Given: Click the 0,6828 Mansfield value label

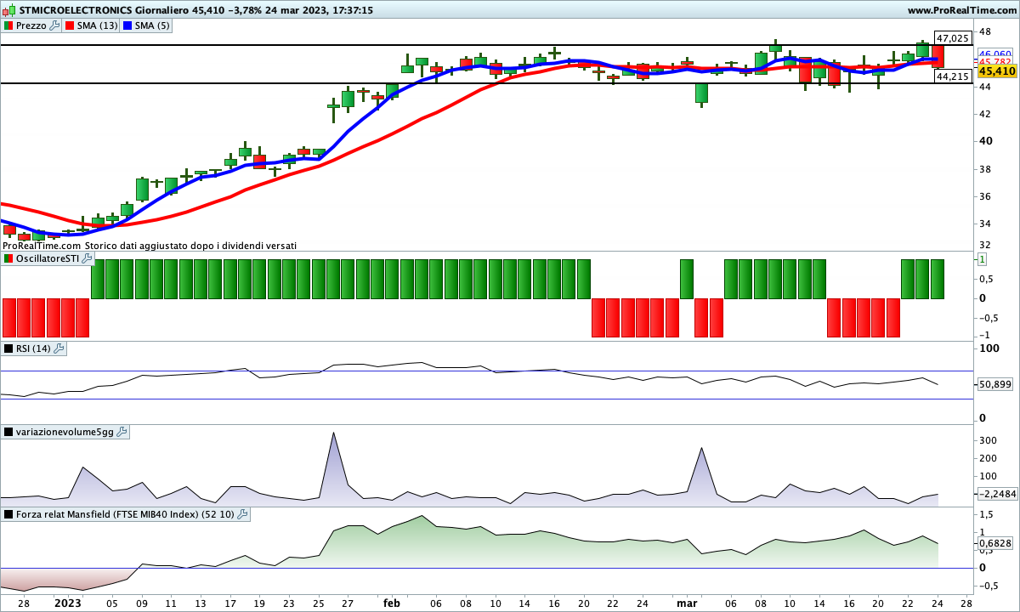Looking at the screenshot, I should [x=996, y=542].
